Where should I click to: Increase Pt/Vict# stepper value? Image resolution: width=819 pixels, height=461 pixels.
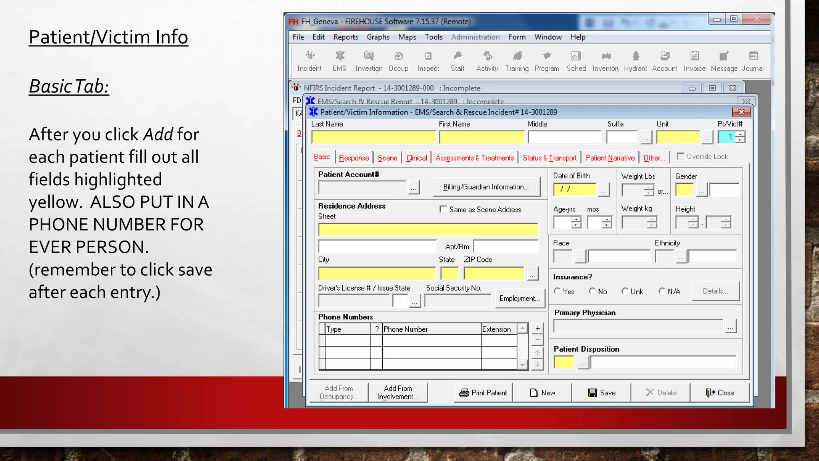pos(740,134)
